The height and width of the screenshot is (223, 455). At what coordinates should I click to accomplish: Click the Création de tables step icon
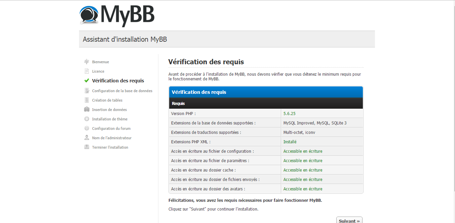(x=87, y=100)
